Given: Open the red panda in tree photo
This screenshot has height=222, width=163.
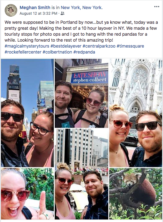Looking at the screenshot, I should (x=136, y=194).
